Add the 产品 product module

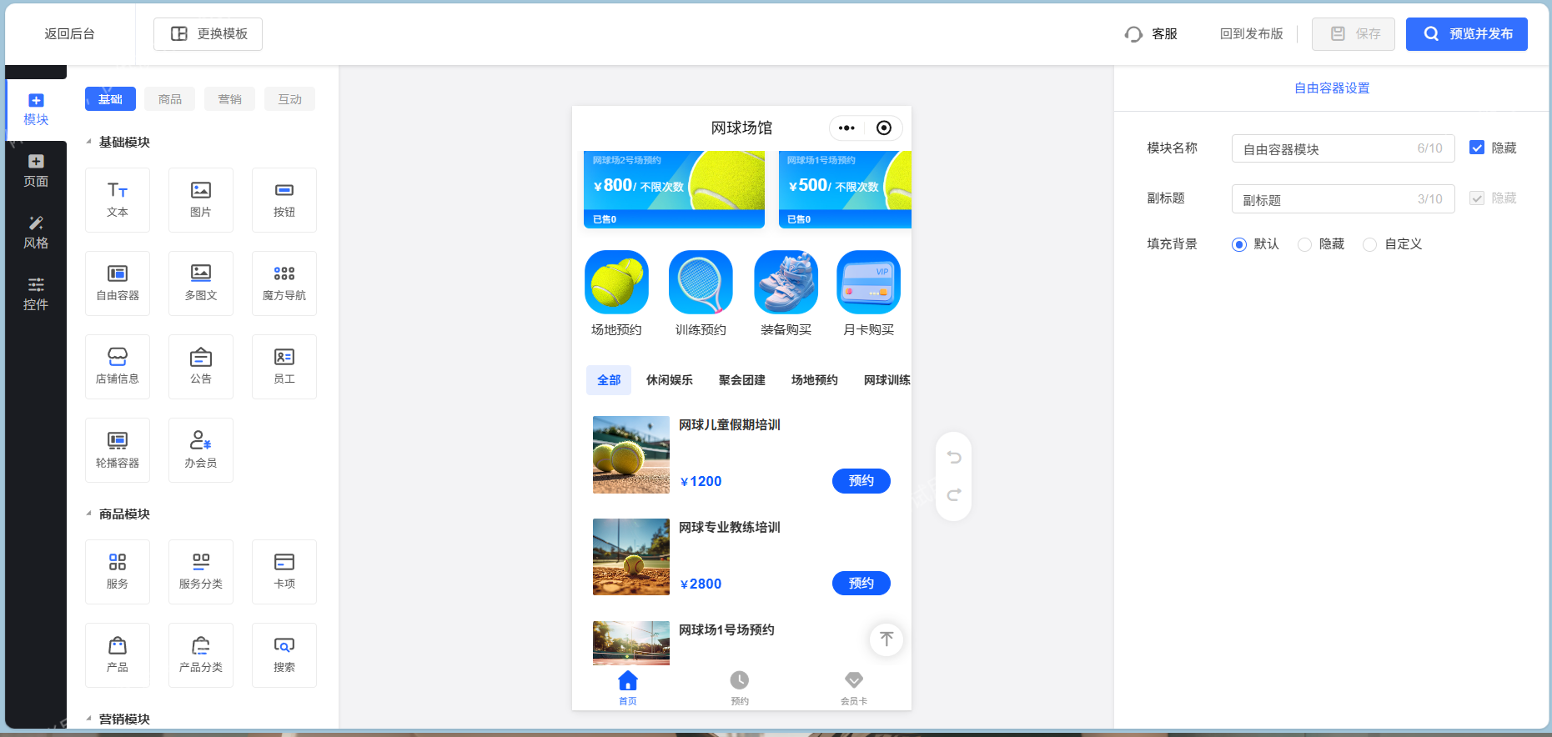[118, 655]
